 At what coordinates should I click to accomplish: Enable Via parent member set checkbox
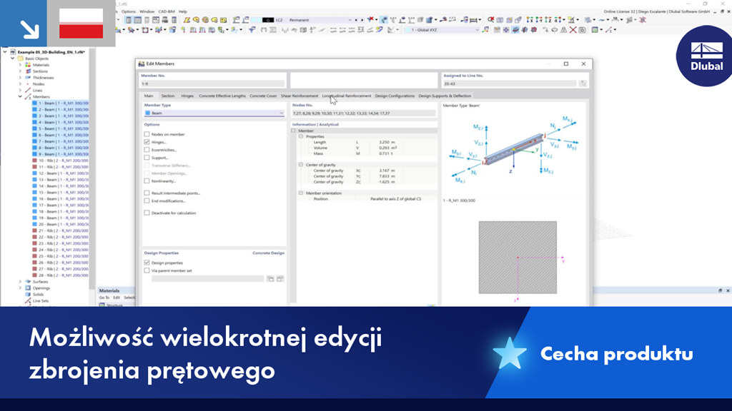click(x=147, y=270)
